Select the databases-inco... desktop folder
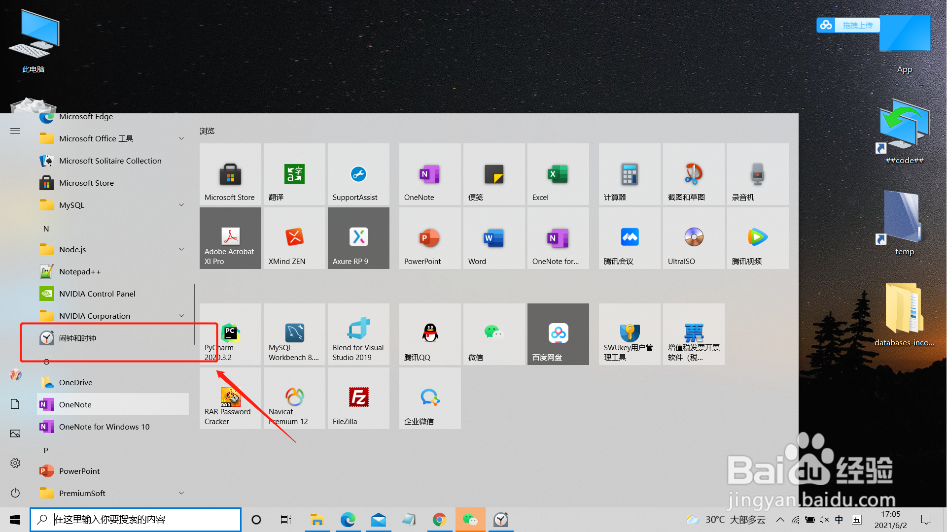This screenshot has width=947, height=532. click(x=905, y=315)
